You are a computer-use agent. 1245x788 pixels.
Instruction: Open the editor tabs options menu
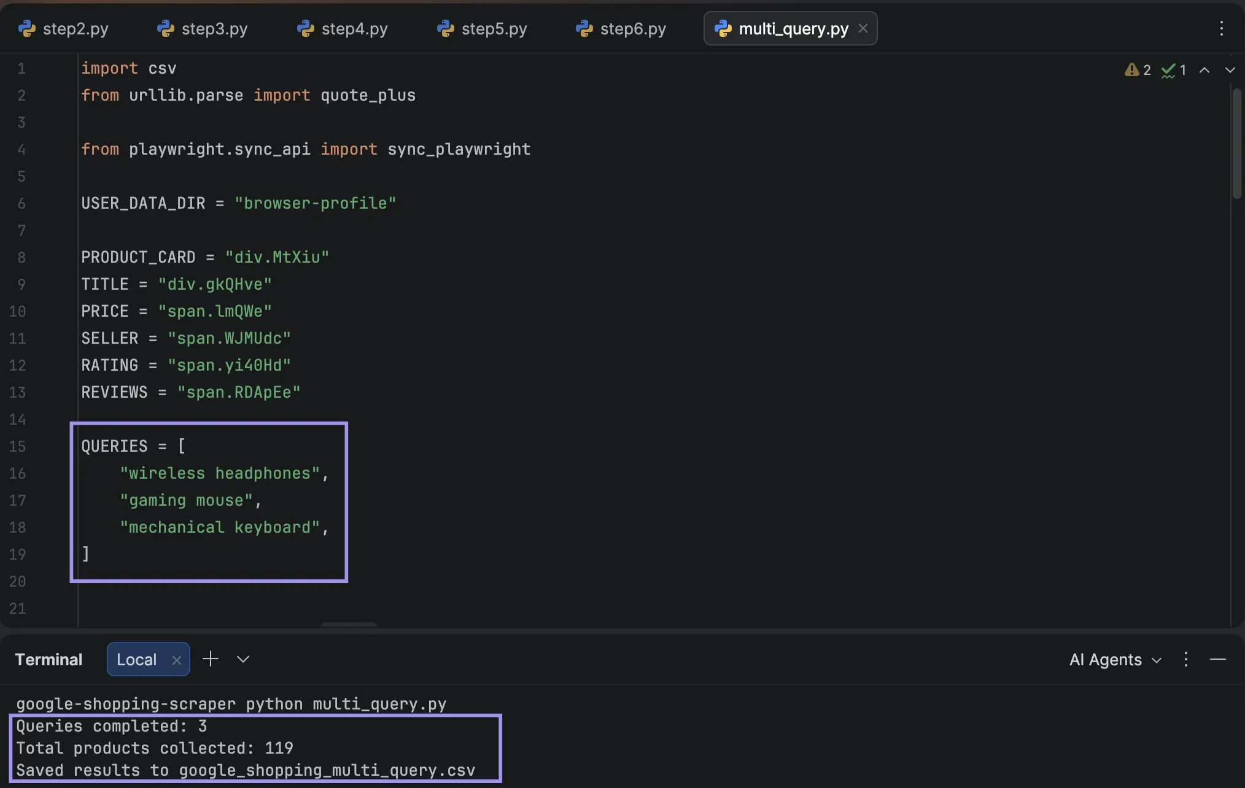[1222, 28]
